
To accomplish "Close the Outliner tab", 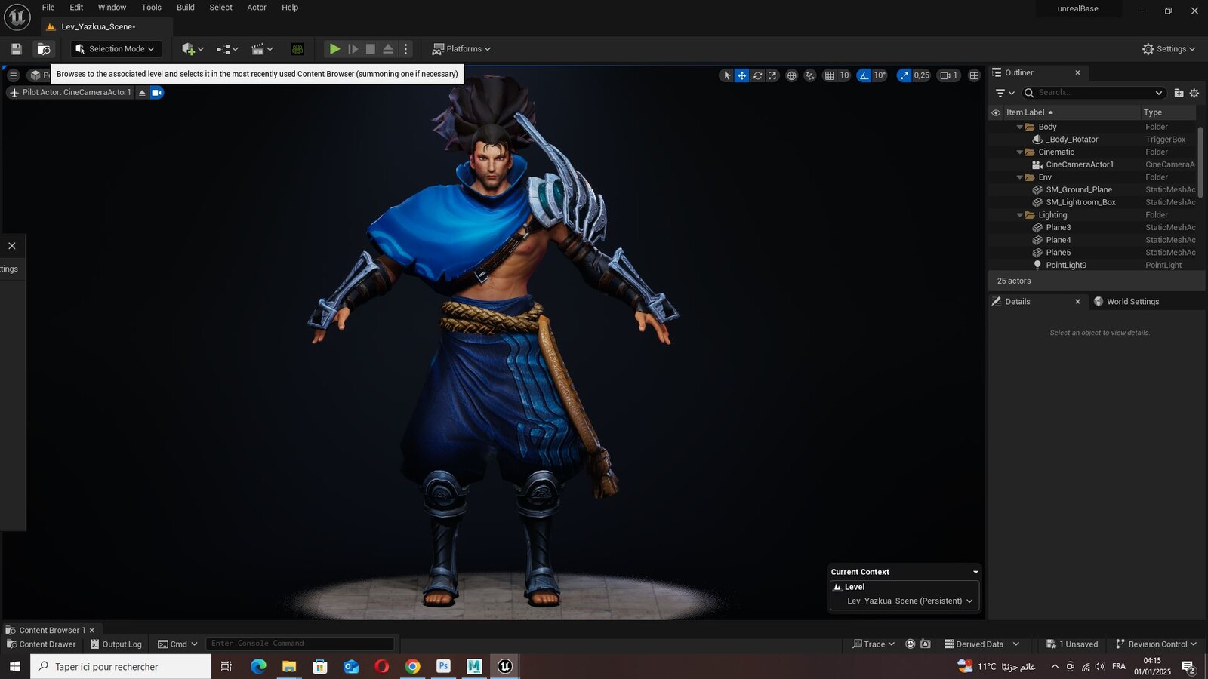I will pyautogui.click(x=1077, y=73).
